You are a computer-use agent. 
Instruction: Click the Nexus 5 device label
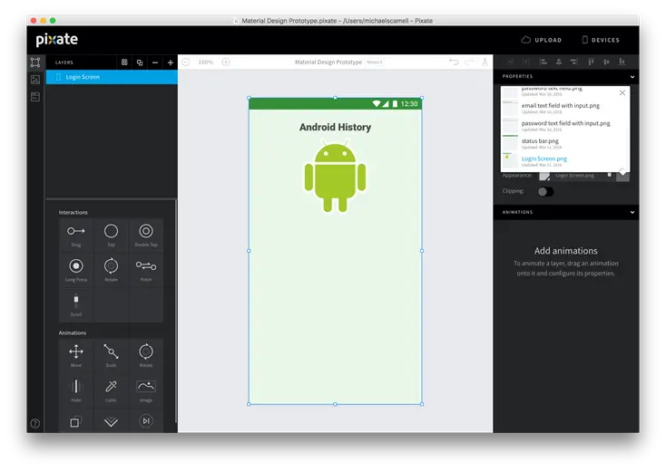(x=374, y=62)
